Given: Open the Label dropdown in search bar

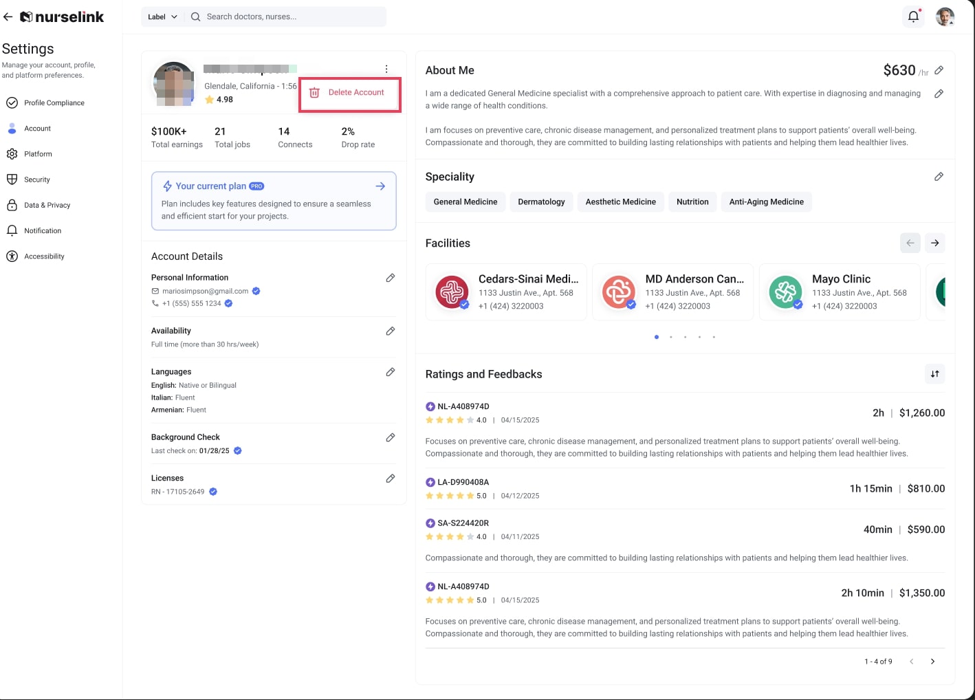Looking at the screenshot, I should tap(162, 17).
